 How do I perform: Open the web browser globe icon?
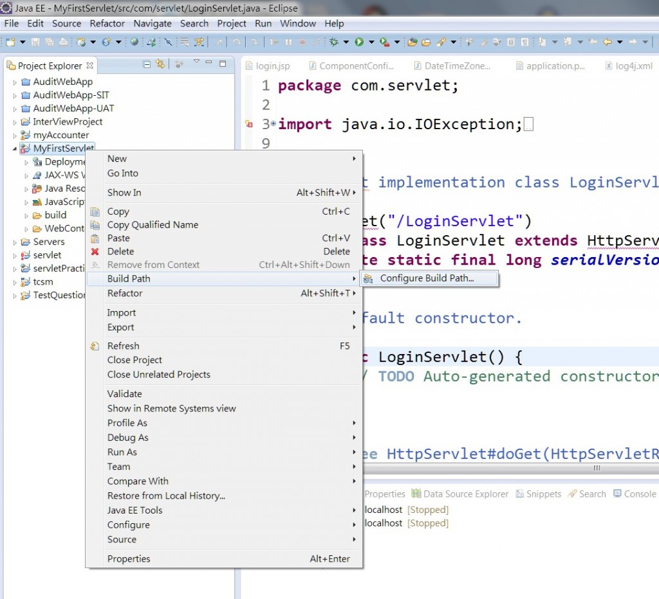(135, 42)
